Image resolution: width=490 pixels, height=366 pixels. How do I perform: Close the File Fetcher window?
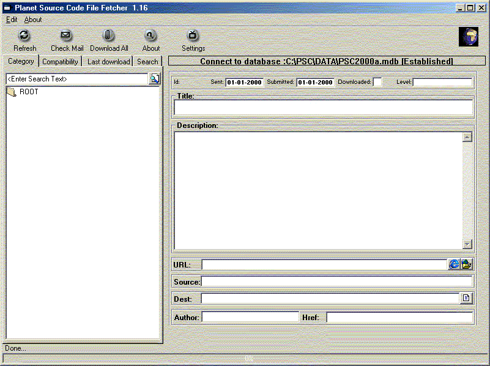(481, 8)
